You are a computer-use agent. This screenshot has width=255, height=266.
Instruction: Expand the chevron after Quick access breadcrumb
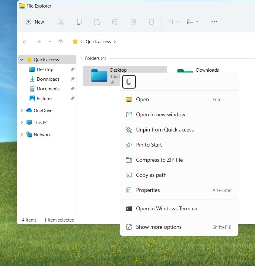[115, 42]
